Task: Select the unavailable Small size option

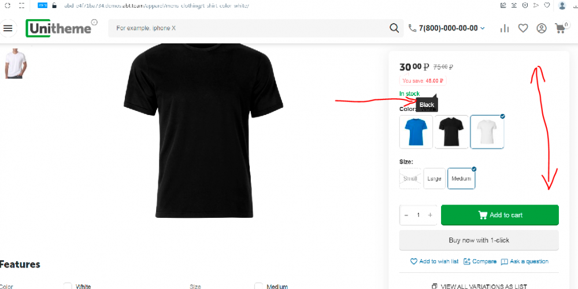Action: click(410, 179)
